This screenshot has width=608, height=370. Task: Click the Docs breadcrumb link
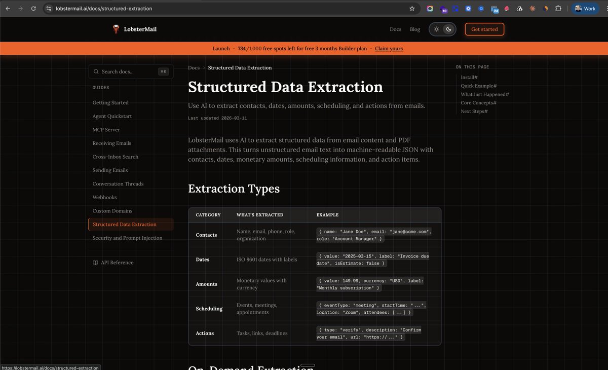click(194, 68)
